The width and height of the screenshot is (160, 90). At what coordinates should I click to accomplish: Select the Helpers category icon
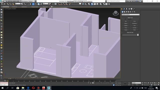pyautogui.click(x=130, y=12)
